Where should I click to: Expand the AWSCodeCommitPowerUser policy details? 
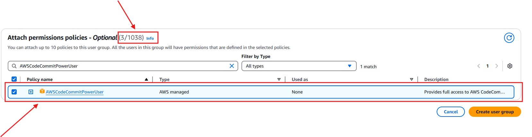tap(31, 92)
